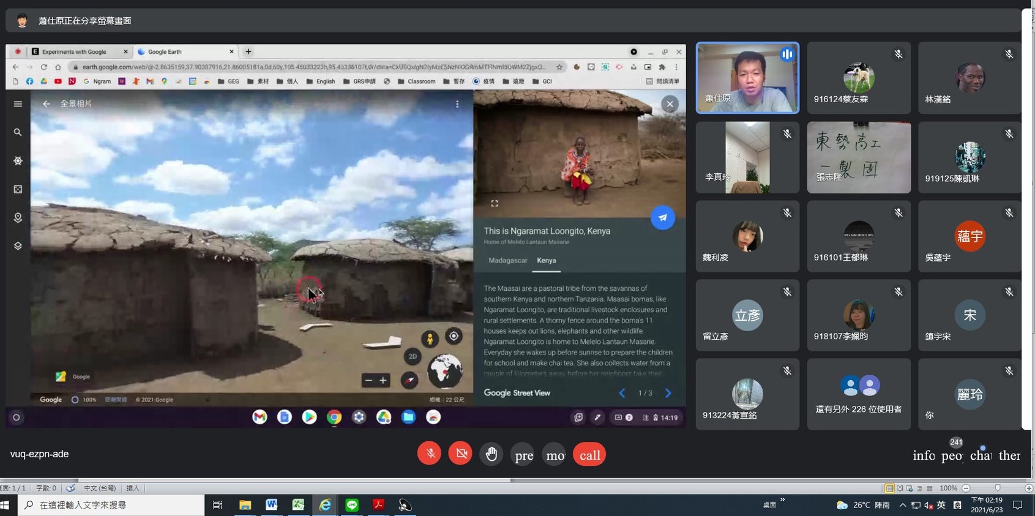Raise hand in the meeting
Screen dimensions: 1035x516
pos(491,454)
